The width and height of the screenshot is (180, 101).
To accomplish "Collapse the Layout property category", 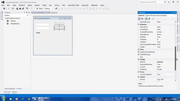I will point(139,77).
